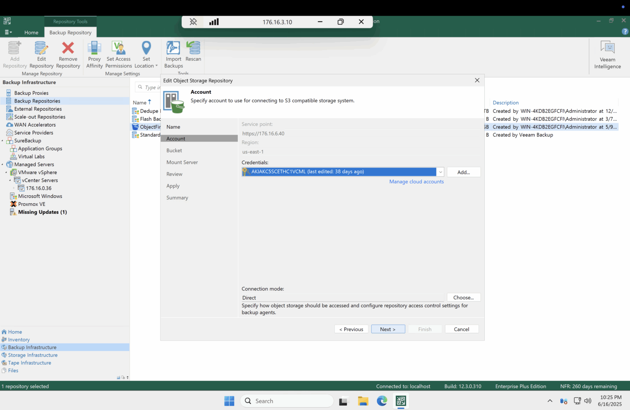This screenshot has height=410, width=630.
Task: Go to Backup Infrastructure pane
Action: tap(32, 347)
